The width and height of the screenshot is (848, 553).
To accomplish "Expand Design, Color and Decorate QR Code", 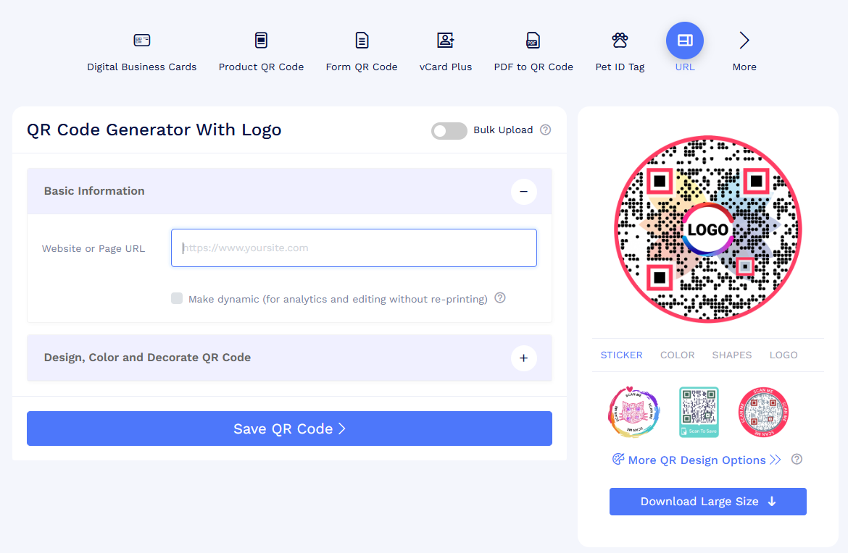I will (x=523, y=358).
